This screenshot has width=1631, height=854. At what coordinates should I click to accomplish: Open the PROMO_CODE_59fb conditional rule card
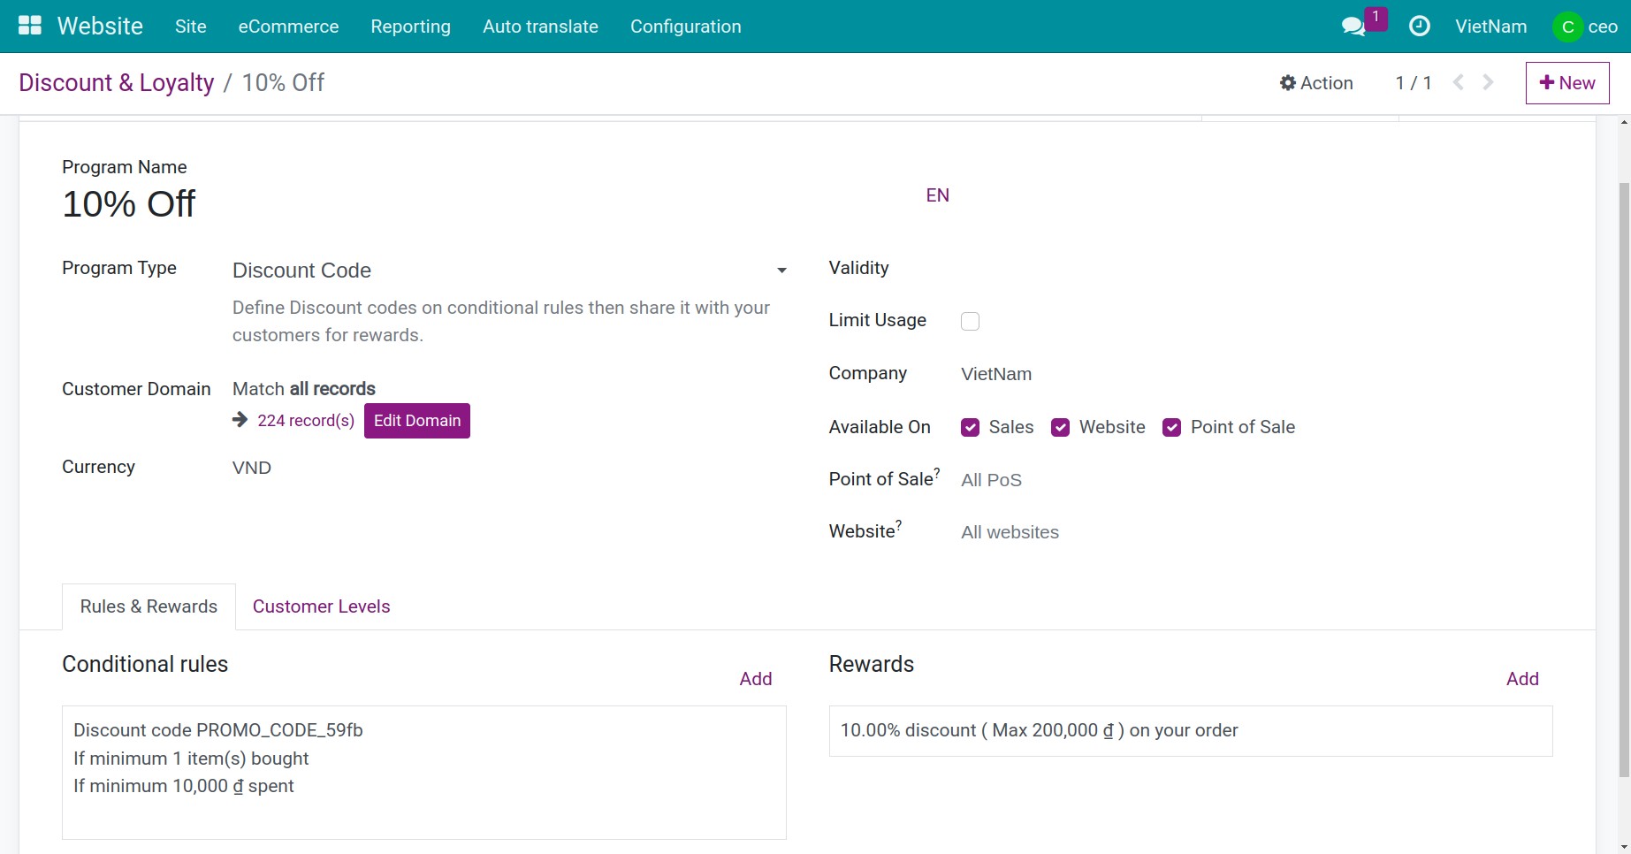[x=424, y=773]
